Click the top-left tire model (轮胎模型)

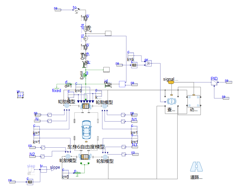[67, 106]
